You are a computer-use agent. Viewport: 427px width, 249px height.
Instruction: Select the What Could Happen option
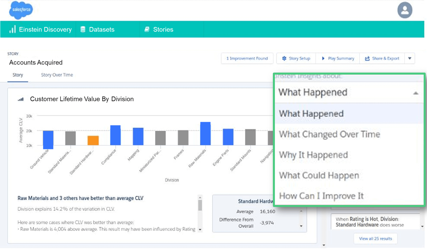349,175
